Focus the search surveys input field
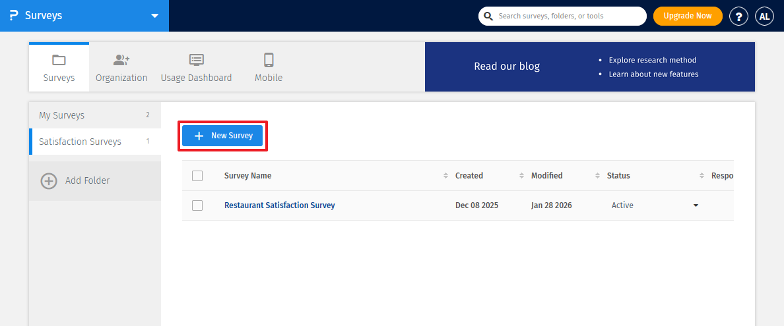784x326 pixels. tap(562, 16)
